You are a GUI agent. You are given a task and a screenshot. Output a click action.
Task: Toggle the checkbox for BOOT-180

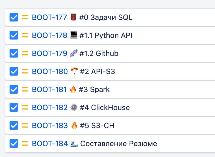click(14, 71)
